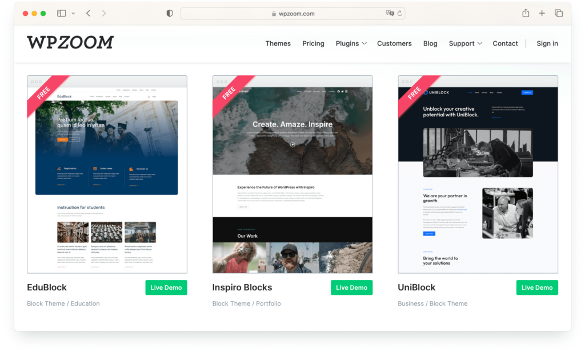Click the Inspiro Blocks theme title
The height and width of the screenshot is (349, 585).
[242, 287]
